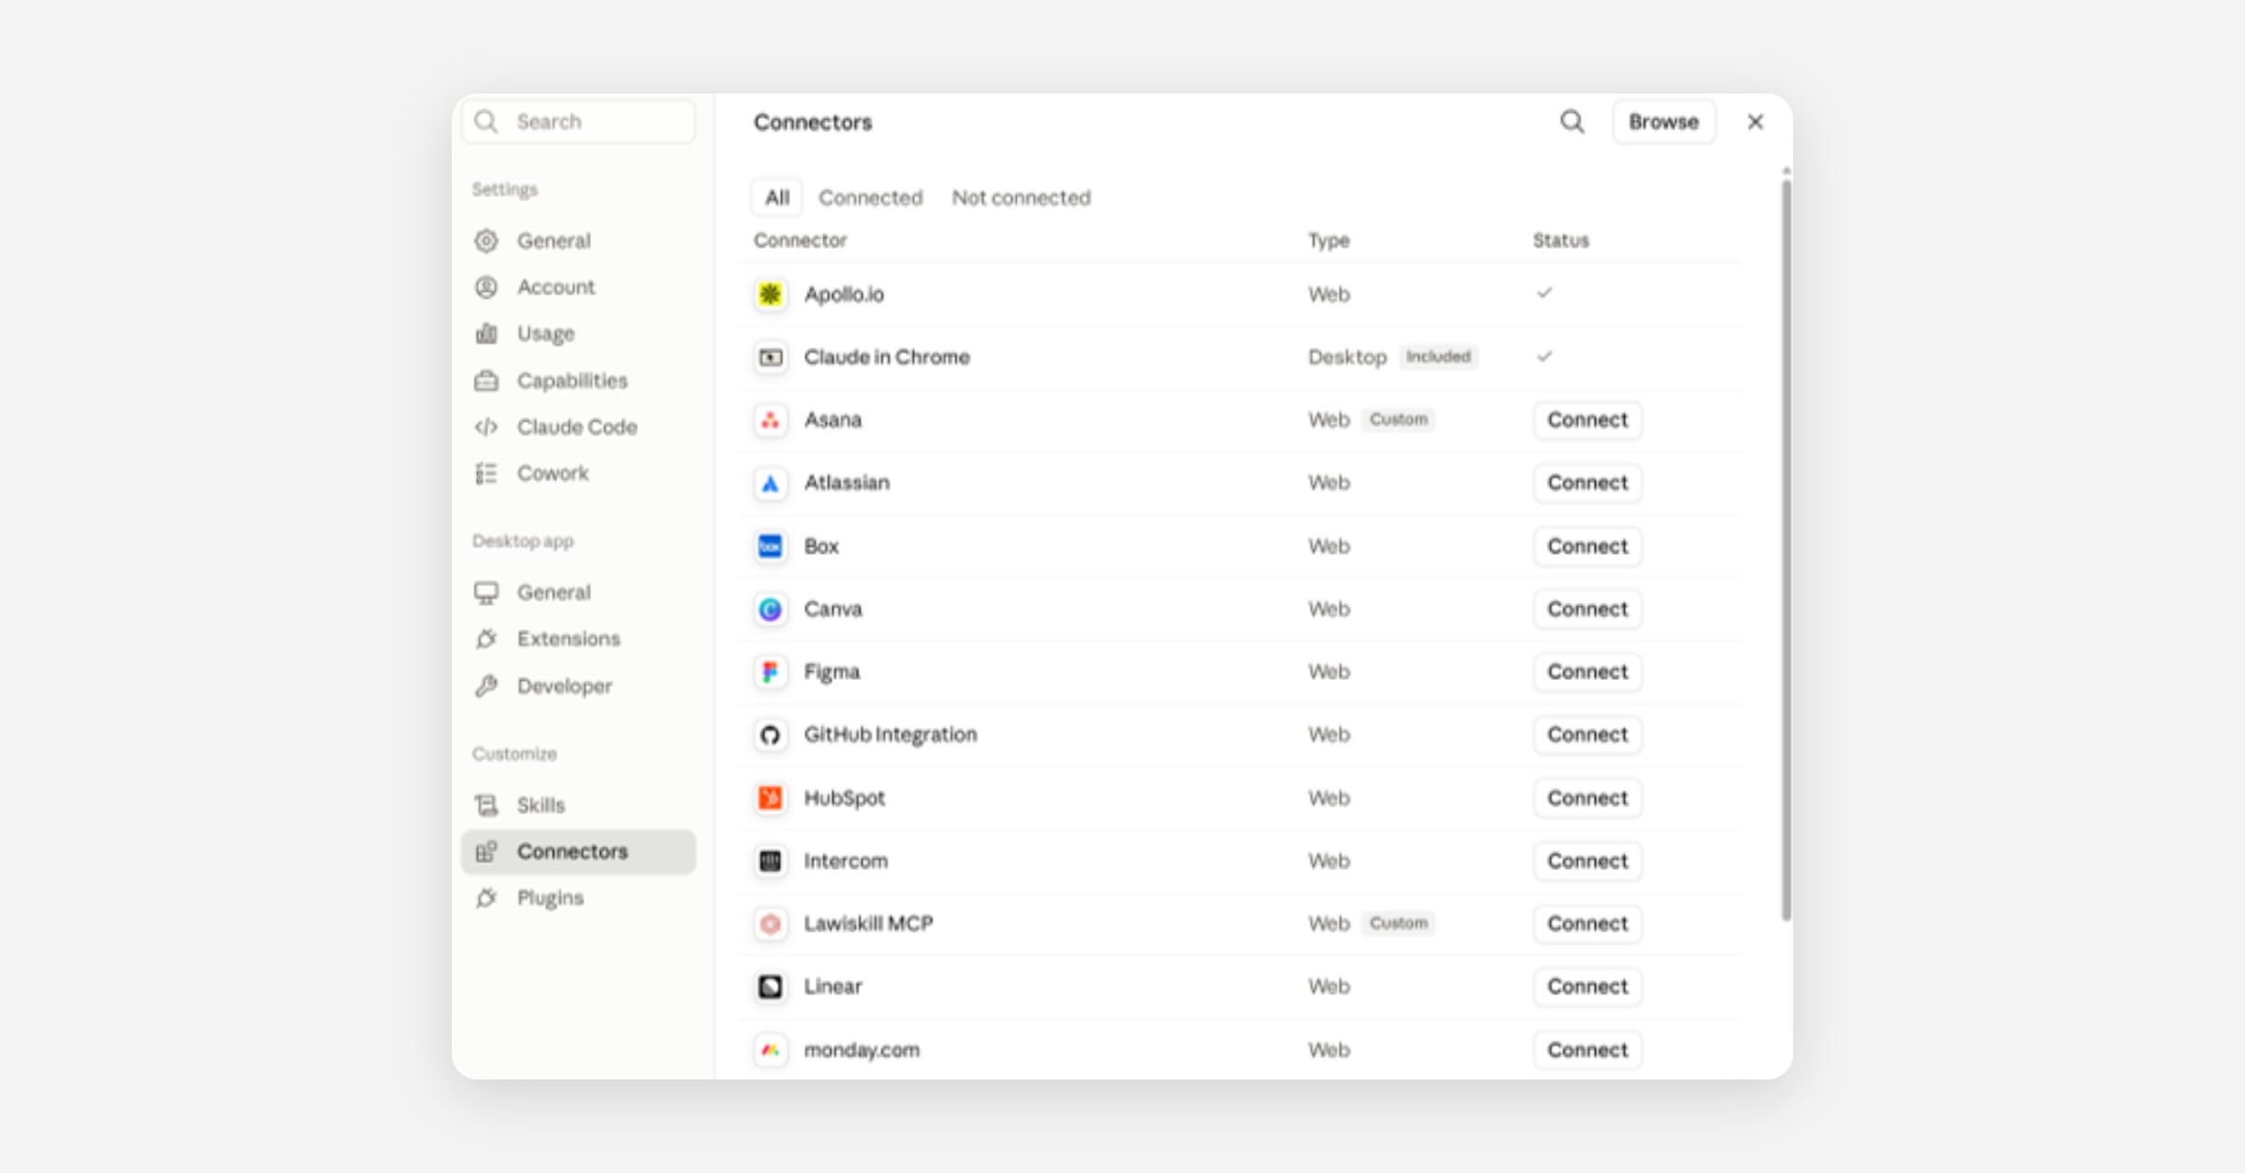Open Connectors in the sidebar
Screen dimensions: 2245x1173
(x=578, y=852)
